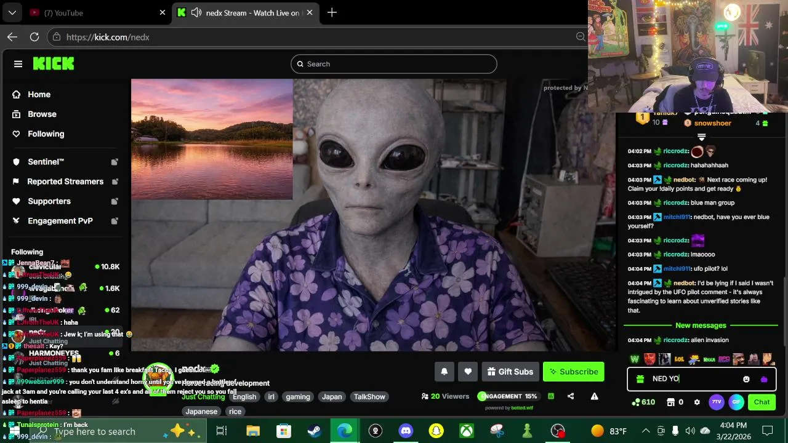Click the Gift Subs button

pyautogui.click(x=510, y=372)
